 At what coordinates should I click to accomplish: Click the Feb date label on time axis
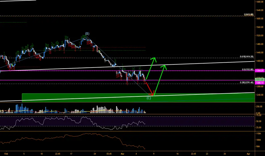6,154
